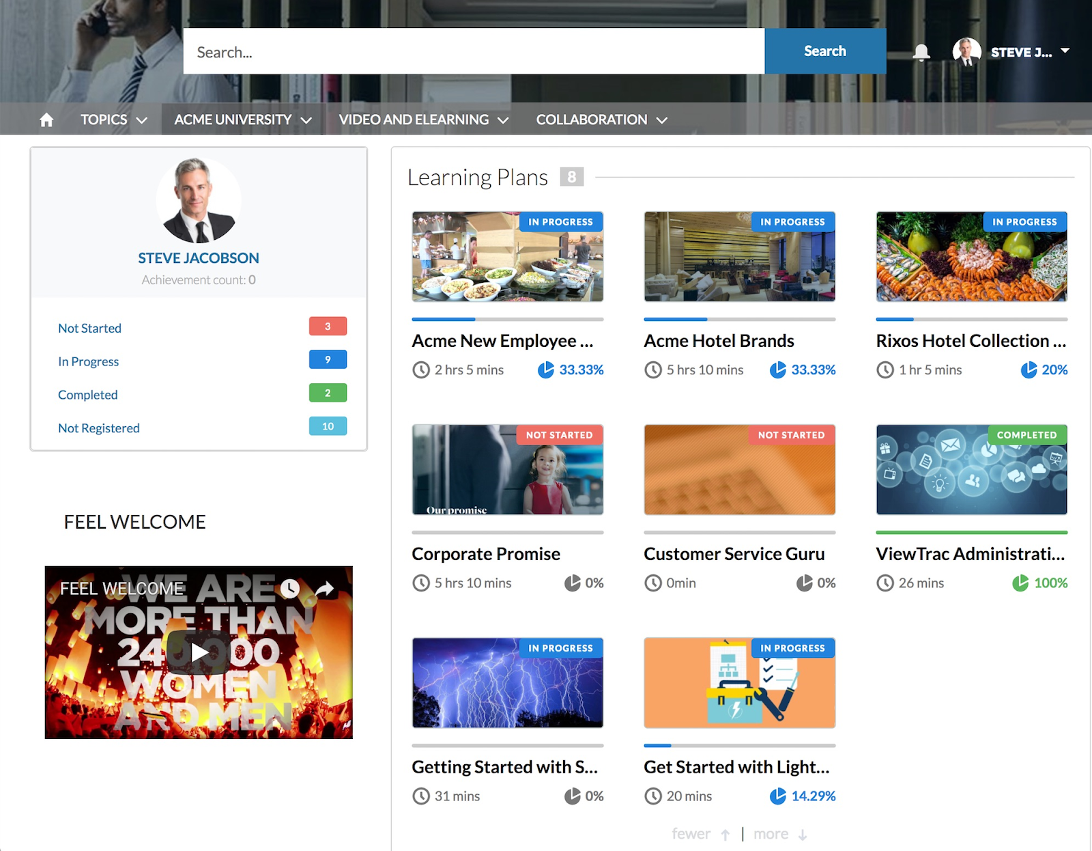
Task: Expand the Collaboration menu
Action: [x=601, y=120]
